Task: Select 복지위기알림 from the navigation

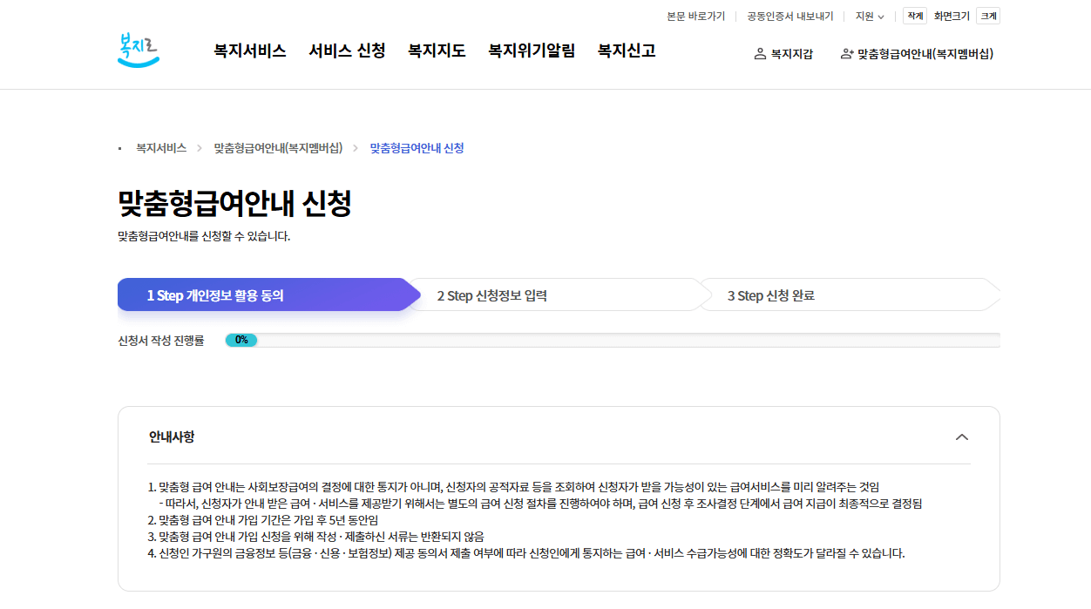Action: click(530, 51)
